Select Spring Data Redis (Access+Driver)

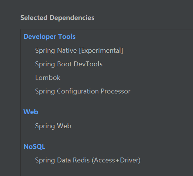coord(88,160)
